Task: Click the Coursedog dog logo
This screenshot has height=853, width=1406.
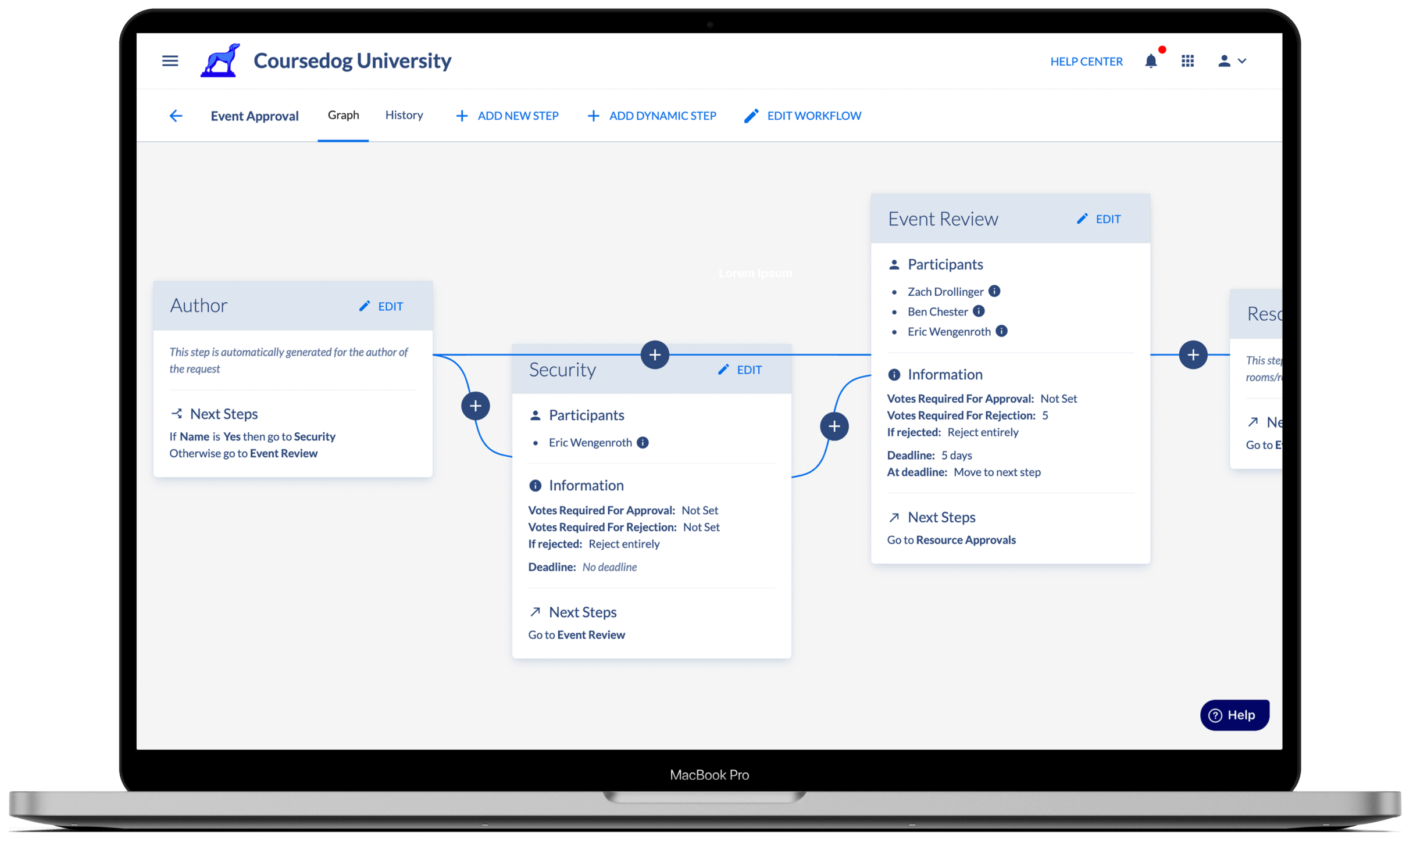Action: (x=220, y=60)
